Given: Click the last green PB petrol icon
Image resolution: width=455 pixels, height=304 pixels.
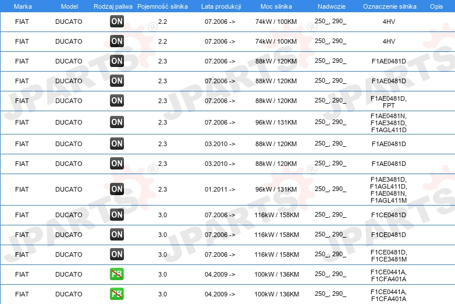Looking at the screenshot, I should click(x=116, y=294).
